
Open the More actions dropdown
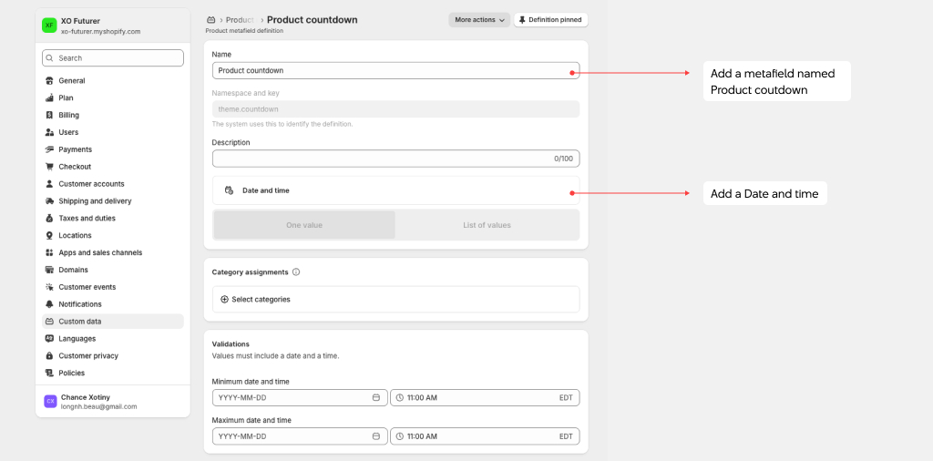coord(479,19)
